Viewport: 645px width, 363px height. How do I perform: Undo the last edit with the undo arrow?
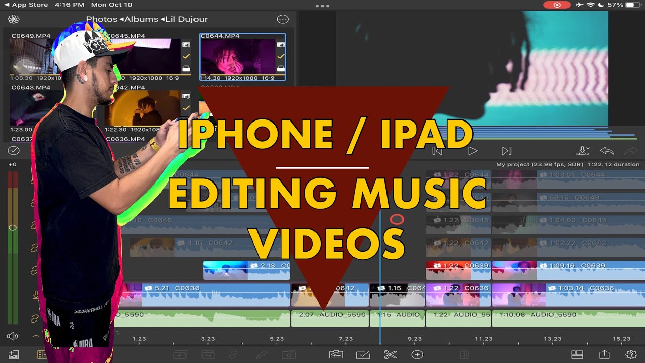click(607, 151)
